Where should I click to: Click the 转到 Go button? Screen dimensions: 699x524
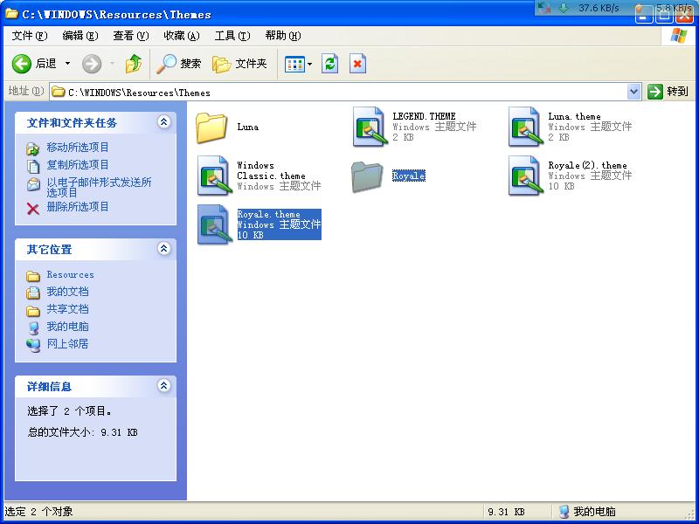pos(668,92)
